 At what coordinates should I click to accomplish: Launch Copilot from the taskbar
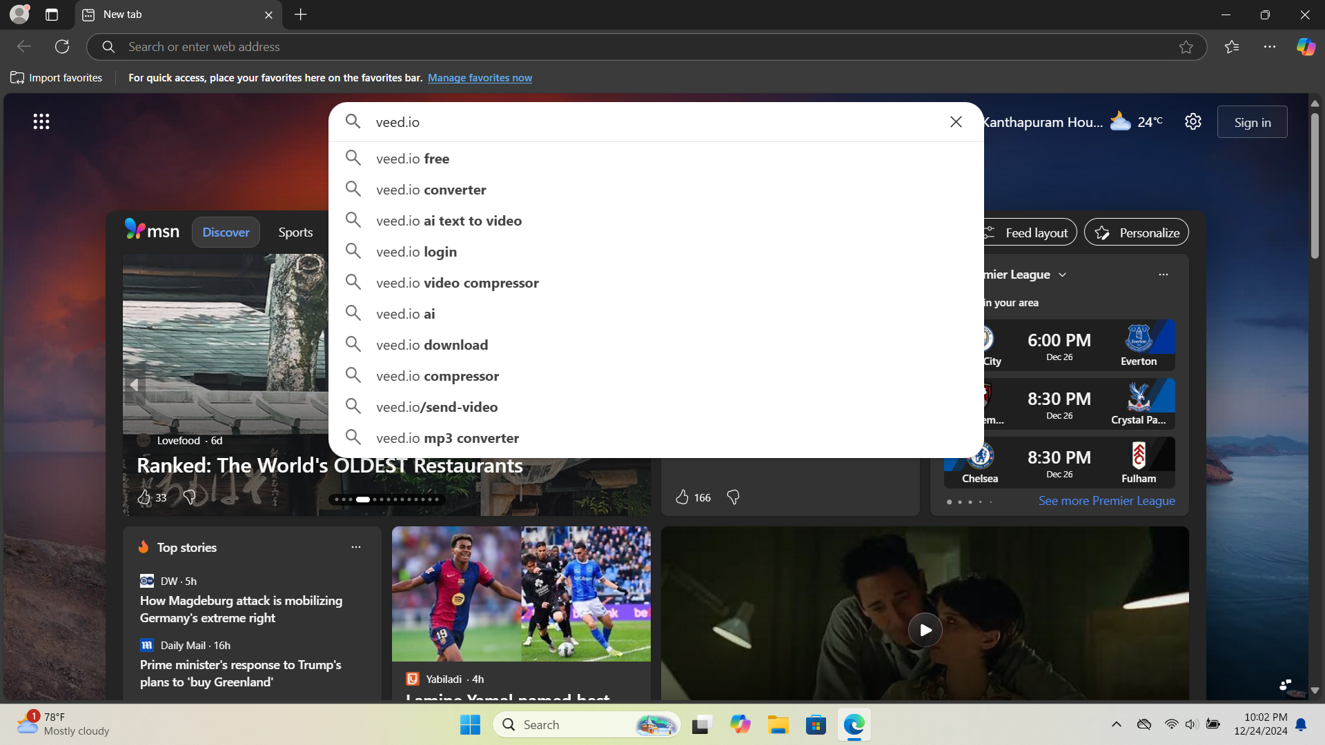pos(740,724)
